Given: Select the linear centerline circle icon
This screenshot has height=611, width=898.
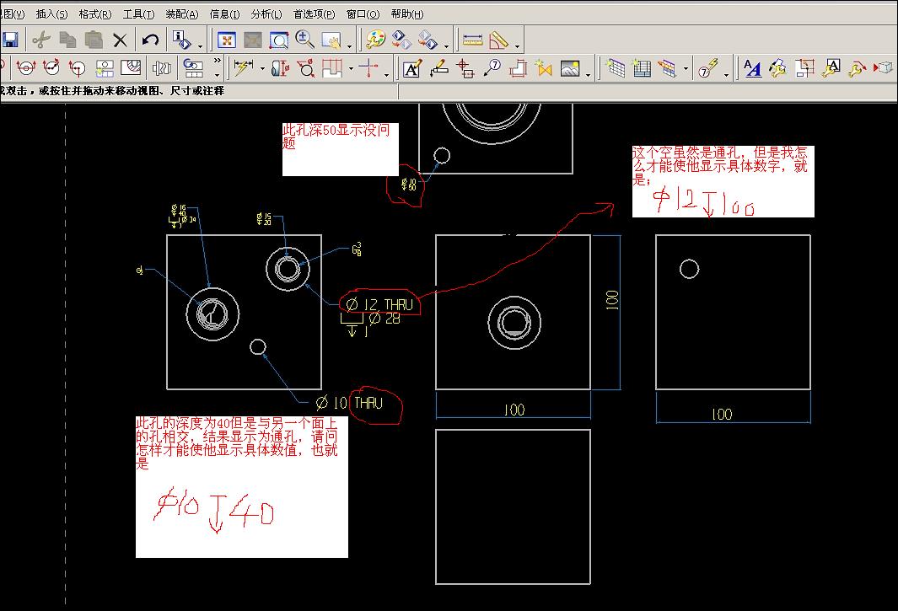Looking at the screenshot, I should point(26,68).
